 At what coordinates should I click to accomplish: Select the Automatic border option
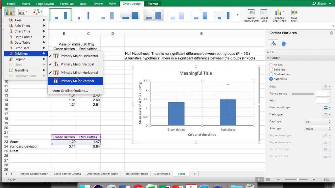click(271, 79)
